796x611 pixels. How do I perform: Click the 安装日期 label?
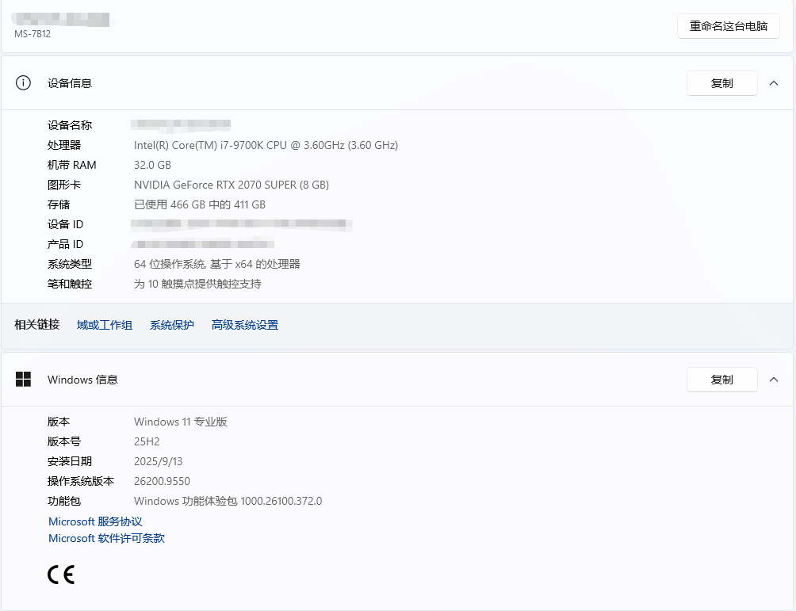[x=70, y=461]
